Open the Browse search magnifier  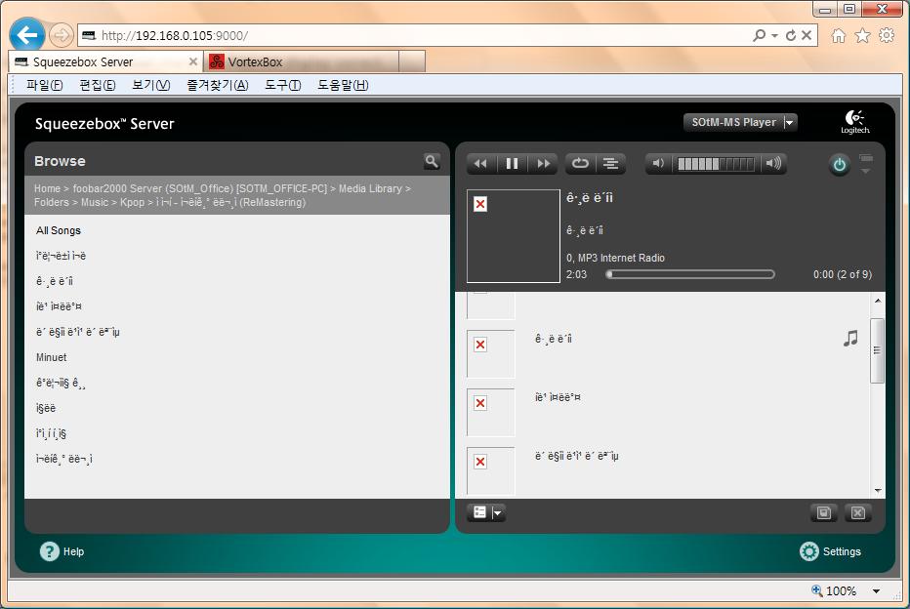click(x=432, y=161)
